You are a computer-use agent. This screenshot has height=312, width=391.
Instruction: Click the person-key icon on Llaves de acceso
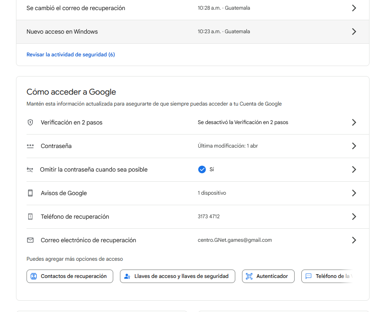(128, 276)
